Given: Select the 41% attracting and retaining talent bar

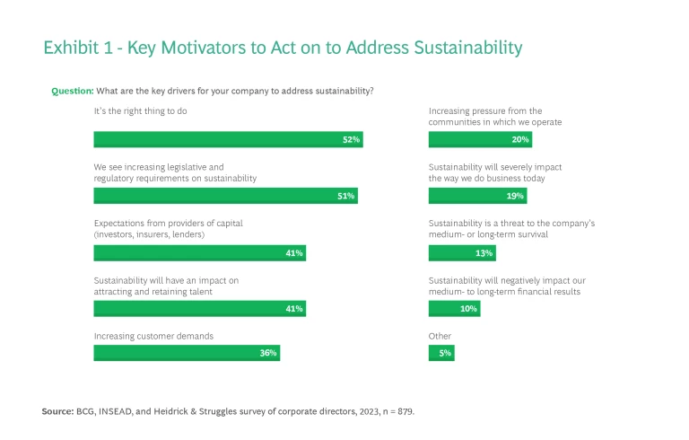Looking at the screenshot, I should pos(199,309).
